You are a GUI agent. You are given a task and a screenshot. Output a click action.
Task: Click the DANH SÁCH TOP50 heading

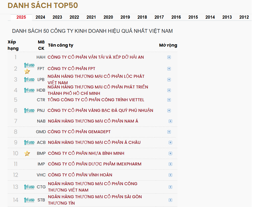click(x=43, y=5)
